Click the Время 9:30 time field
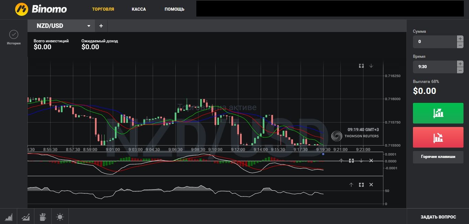 click(435, 67)
